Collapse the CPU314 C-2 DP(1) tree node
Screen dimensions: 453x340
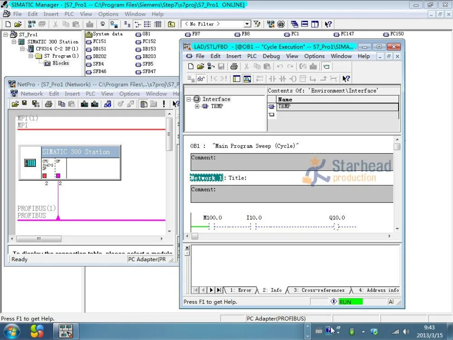click(x=22, y=49)
